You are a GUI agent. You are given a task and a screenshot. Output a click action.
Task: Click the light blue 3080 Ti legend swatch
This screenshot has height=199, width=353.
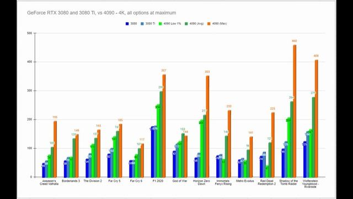(x=142, y=23)
